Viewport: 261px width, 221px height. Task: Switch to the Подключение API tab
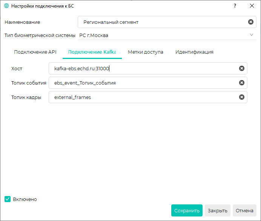click(35, 52)
